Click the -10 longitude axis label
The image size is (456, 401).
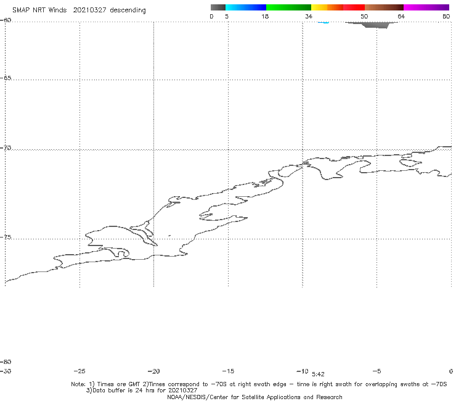[303, 371]
